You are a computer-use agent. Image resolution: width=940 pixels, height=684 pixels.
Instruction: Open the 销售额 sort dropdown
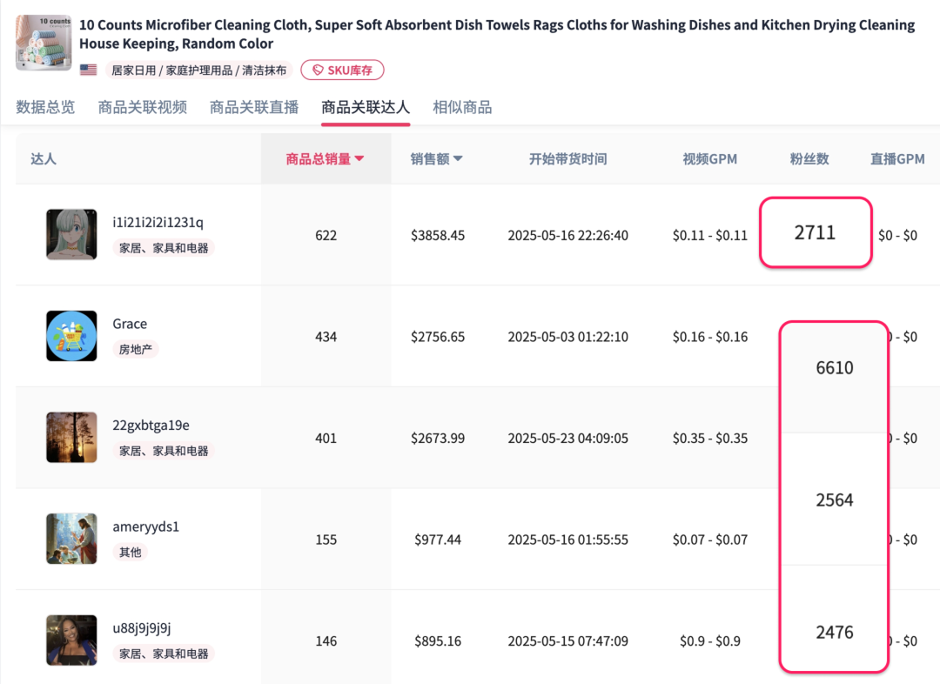(436, 158)
